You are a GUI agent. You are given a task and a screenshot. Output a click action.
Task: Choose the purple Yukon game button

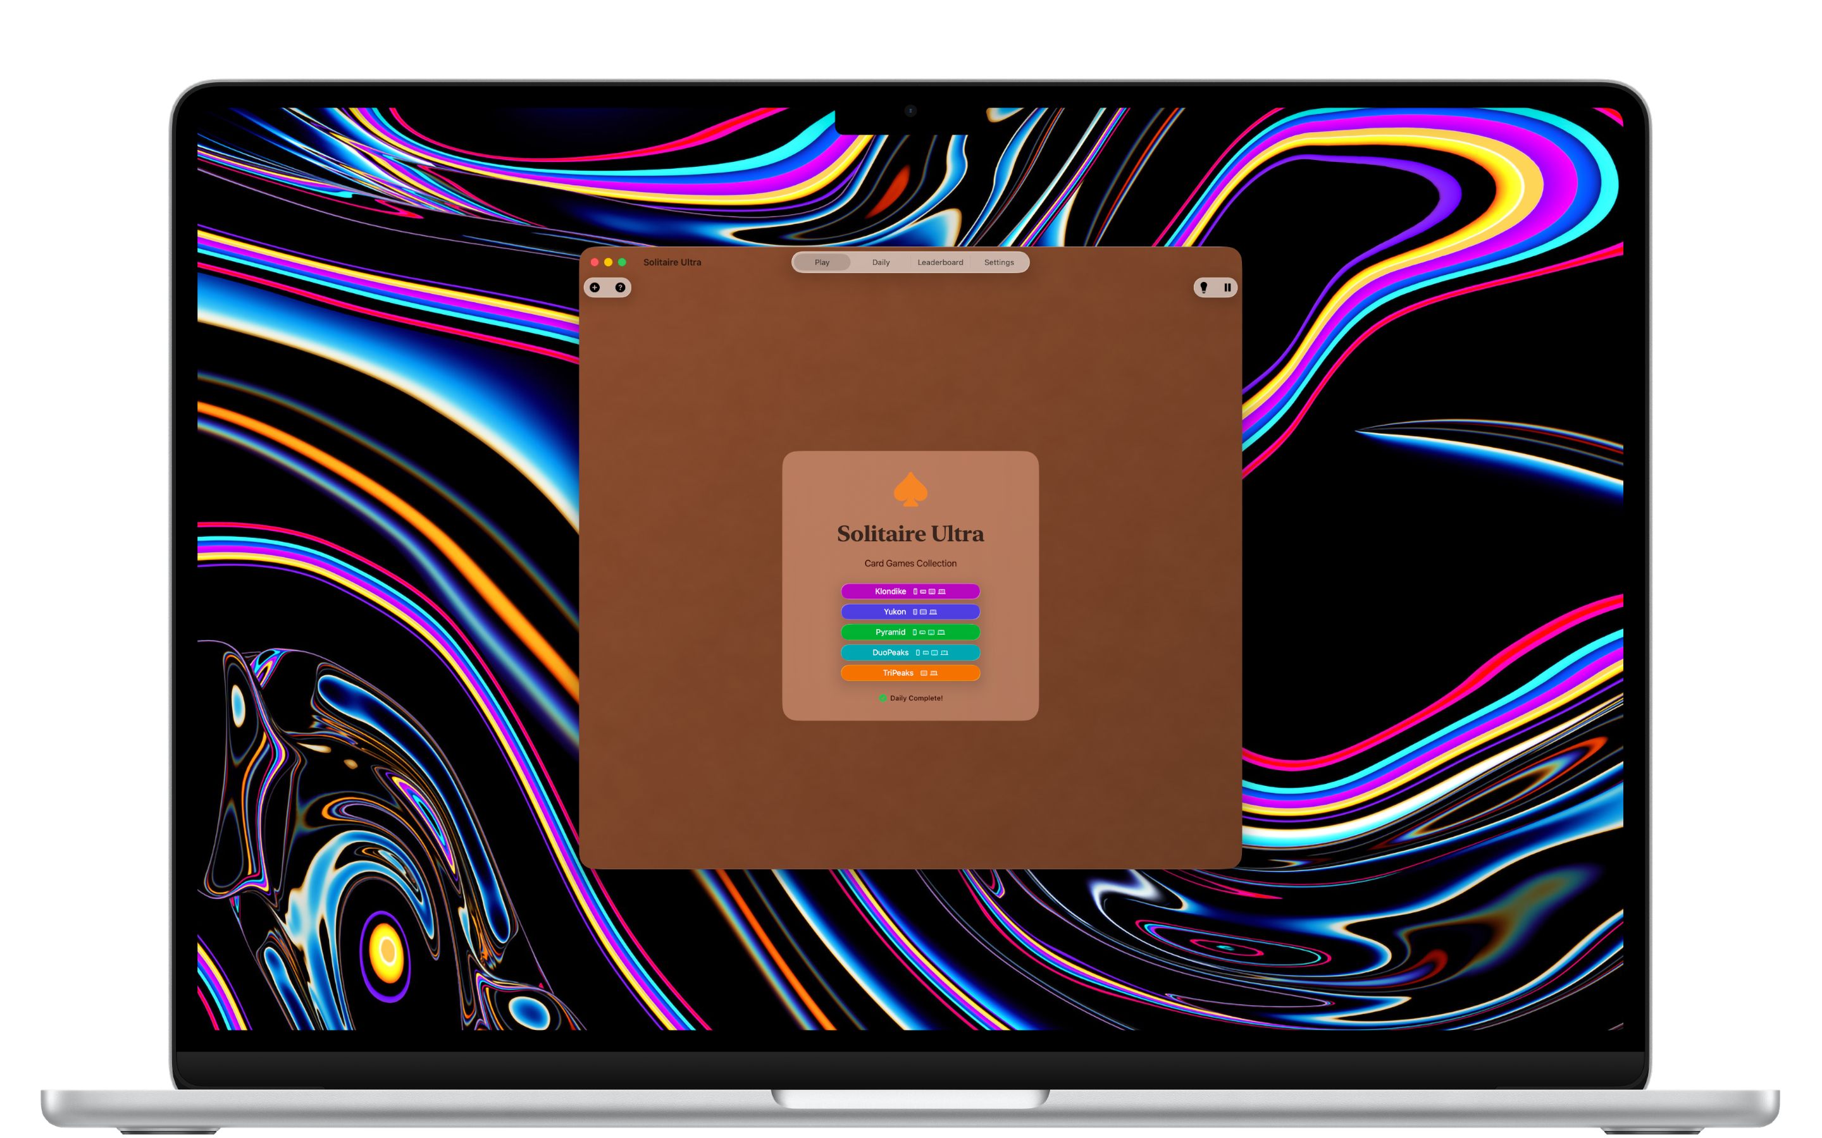910,612
